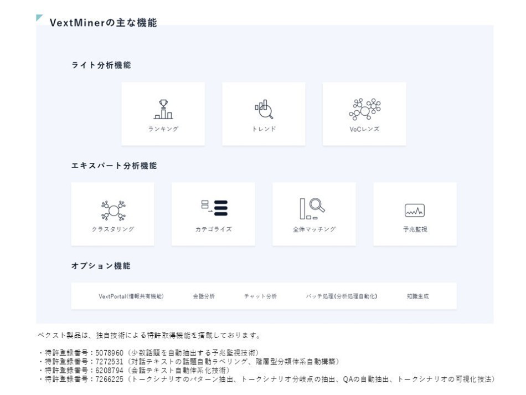Click the teal triangle beside VextMiner heading
Image resolution: width=526 pixels, height=395 pixels.
click(39, 18)
